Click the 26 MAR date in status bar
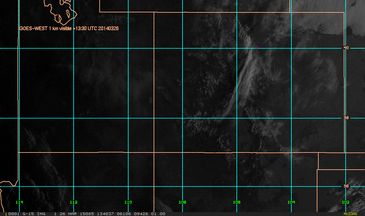365x216 pixels. pyautogui.click(x=68, y=214)
